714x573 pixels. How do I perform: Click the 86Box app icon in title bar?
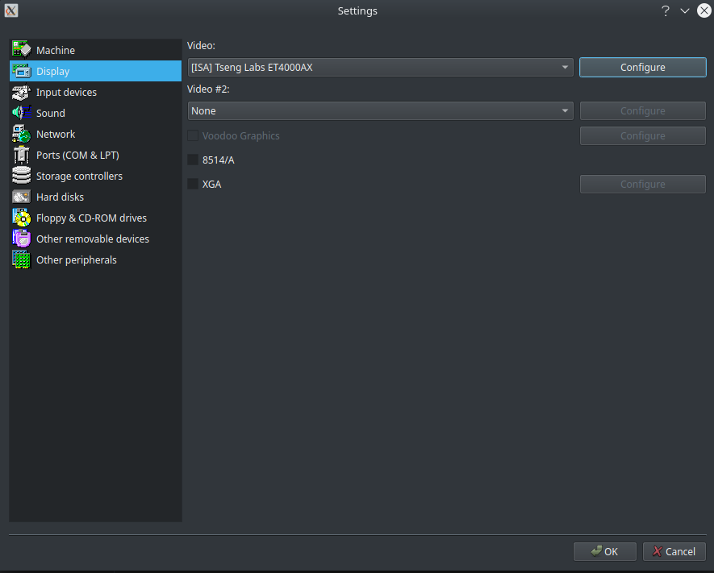tap(11, 10)
